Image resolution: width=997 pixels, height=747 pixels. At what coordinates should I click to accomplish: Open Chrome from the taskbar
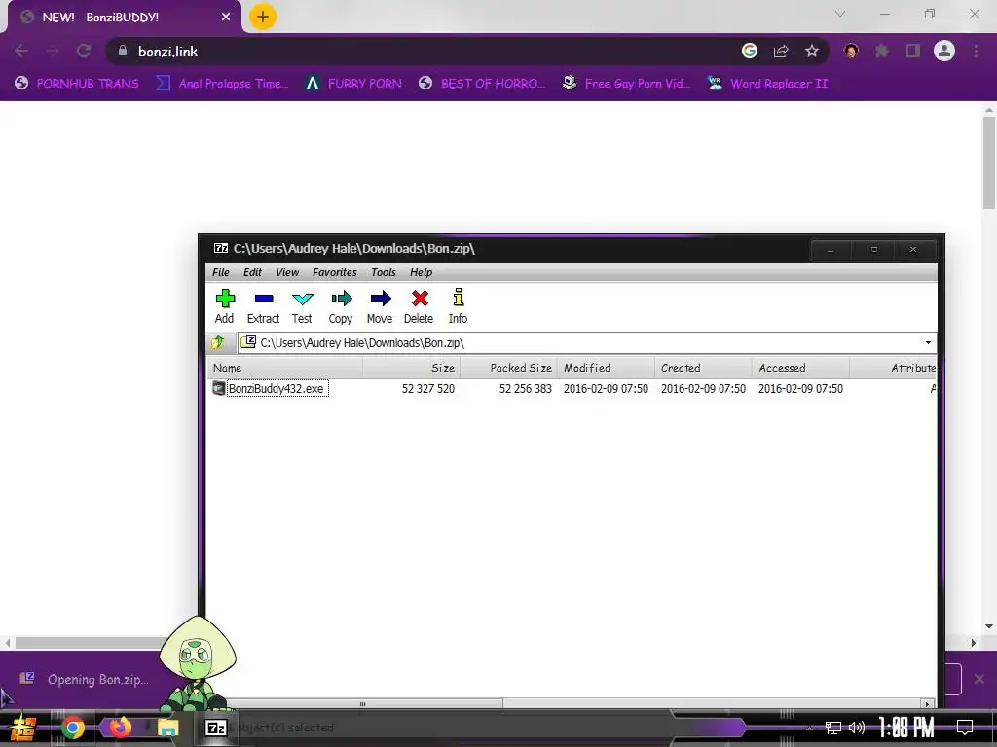pyautogui.click(x=72, y=728)
